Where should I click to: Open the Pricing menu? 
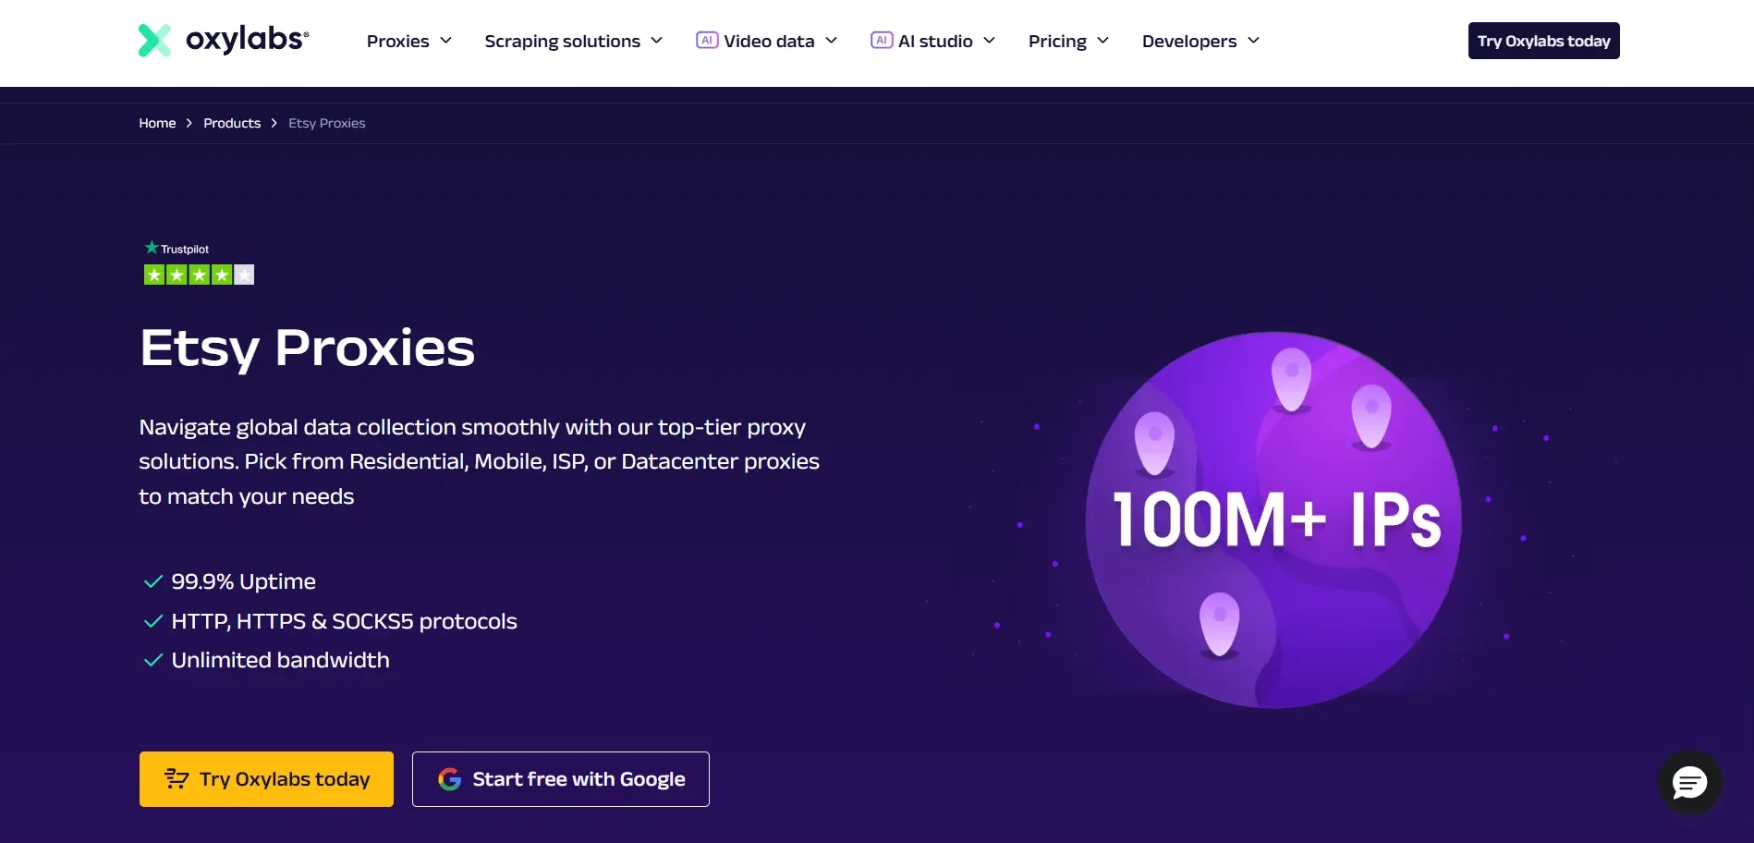pos(1068,41)
